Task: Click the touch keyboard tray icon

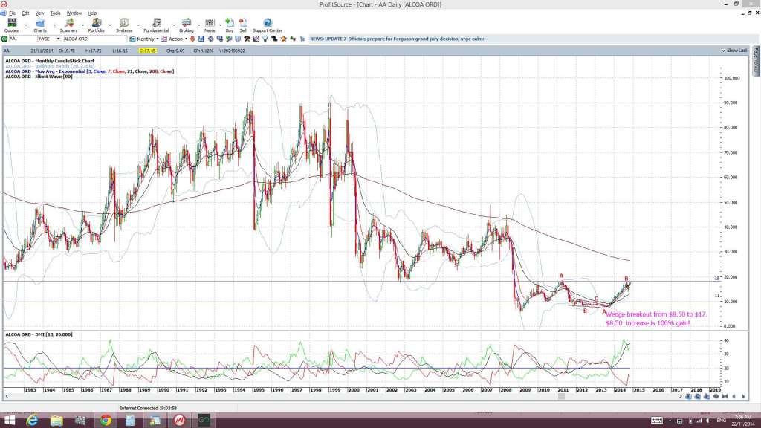Action: pyautogui.click(x=657, y=421)
